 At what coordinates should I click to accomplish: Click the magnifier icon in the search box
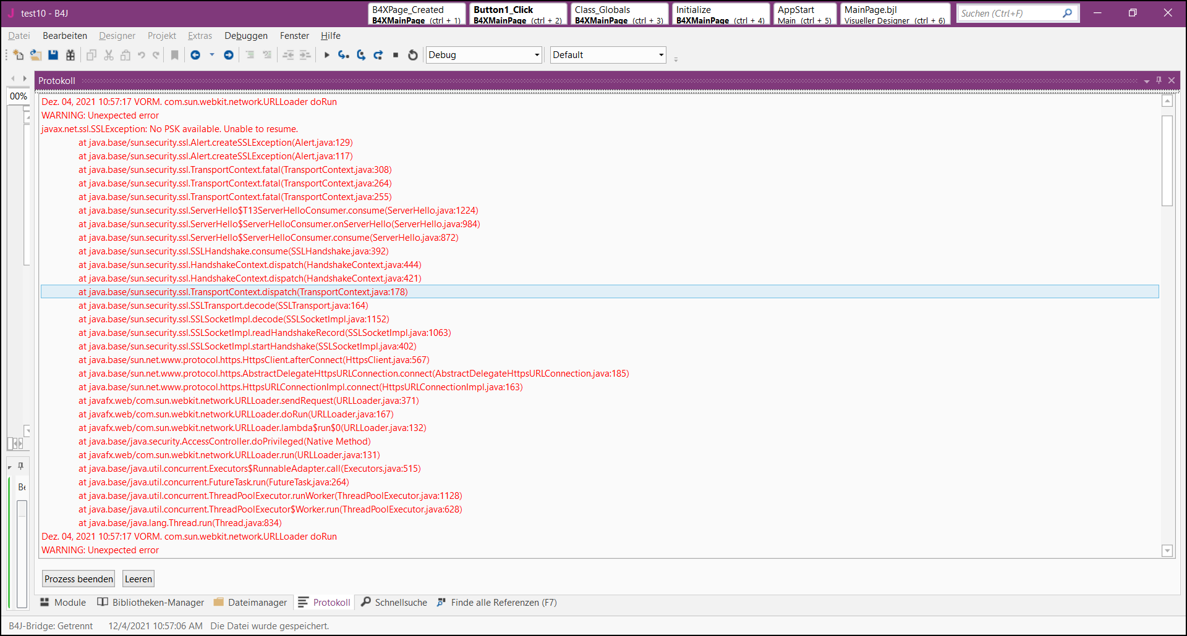tap(1068, 13)
